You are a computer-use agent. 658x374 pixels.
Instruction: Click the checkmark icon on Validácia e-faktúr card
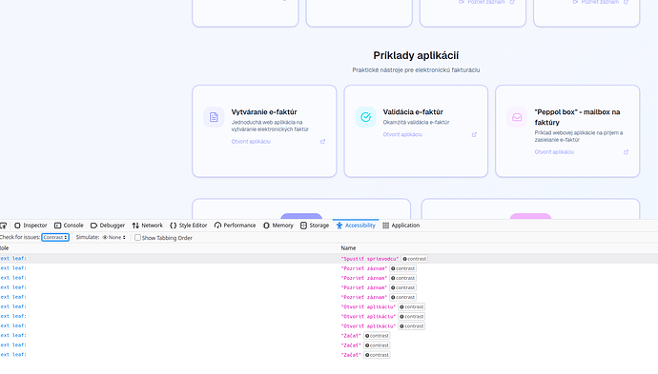click(365, 117)
